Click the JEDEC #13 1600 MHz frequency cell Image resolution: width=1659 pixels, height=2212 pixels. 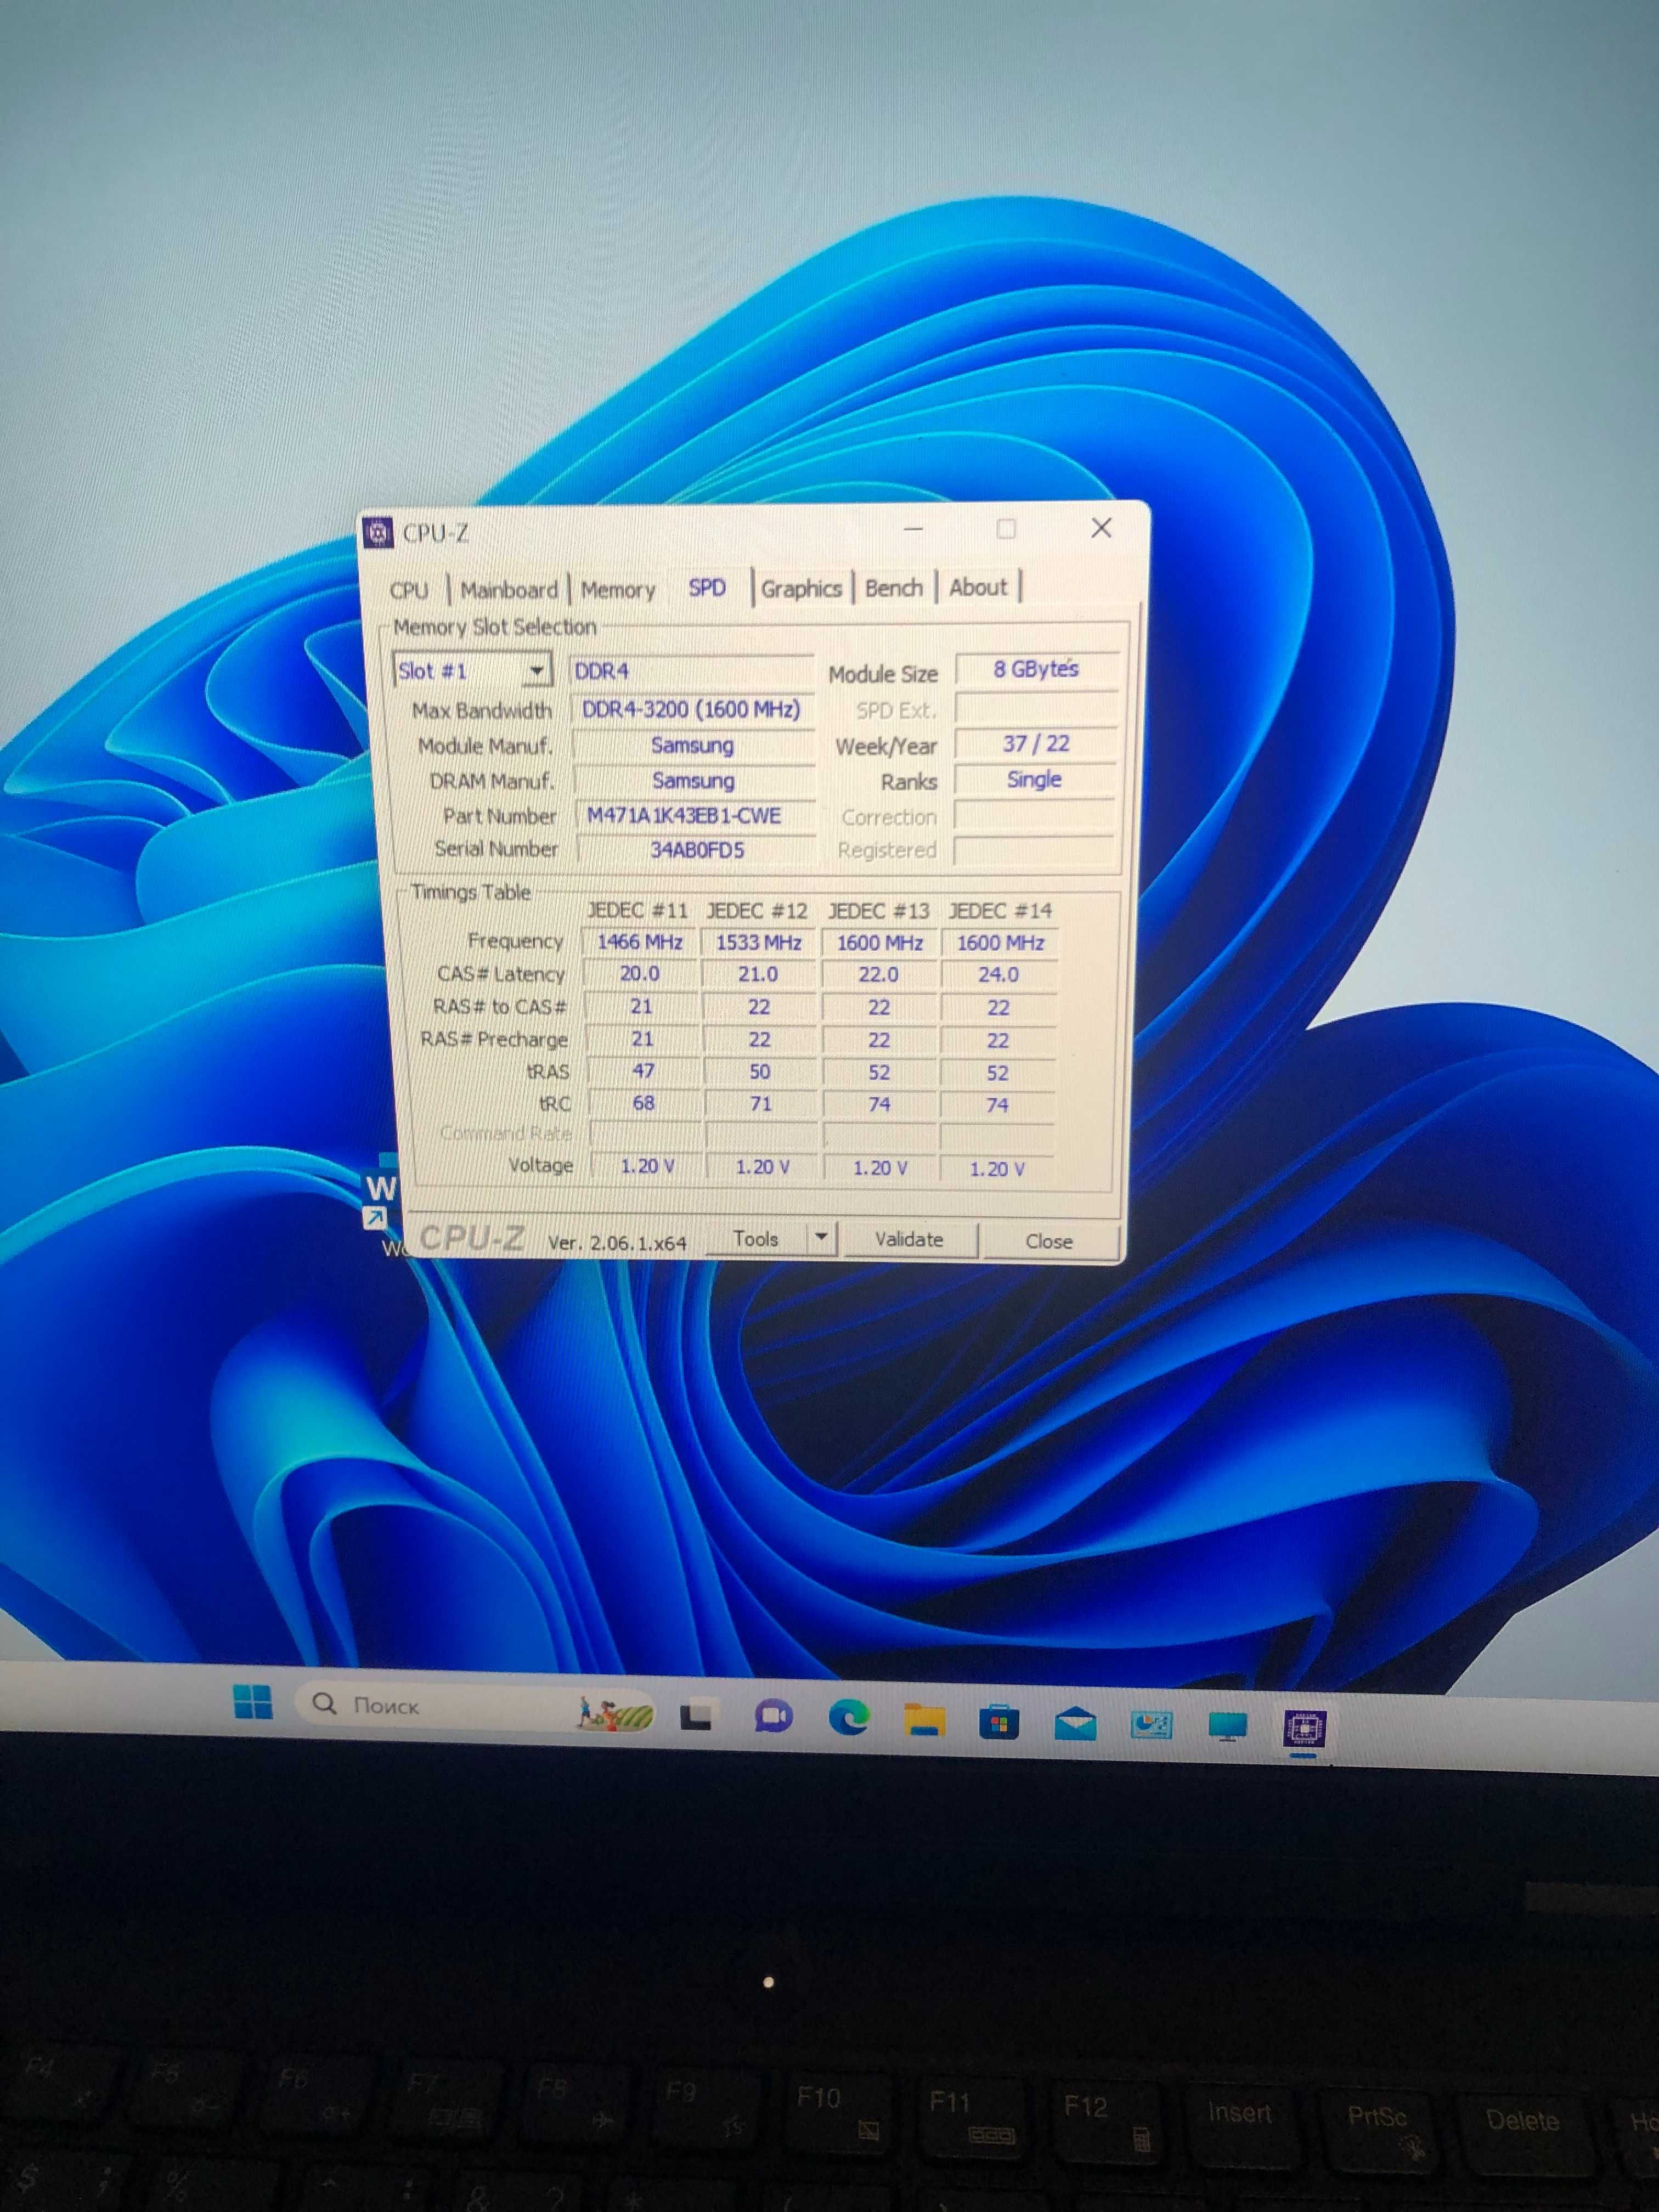[879, 943]
